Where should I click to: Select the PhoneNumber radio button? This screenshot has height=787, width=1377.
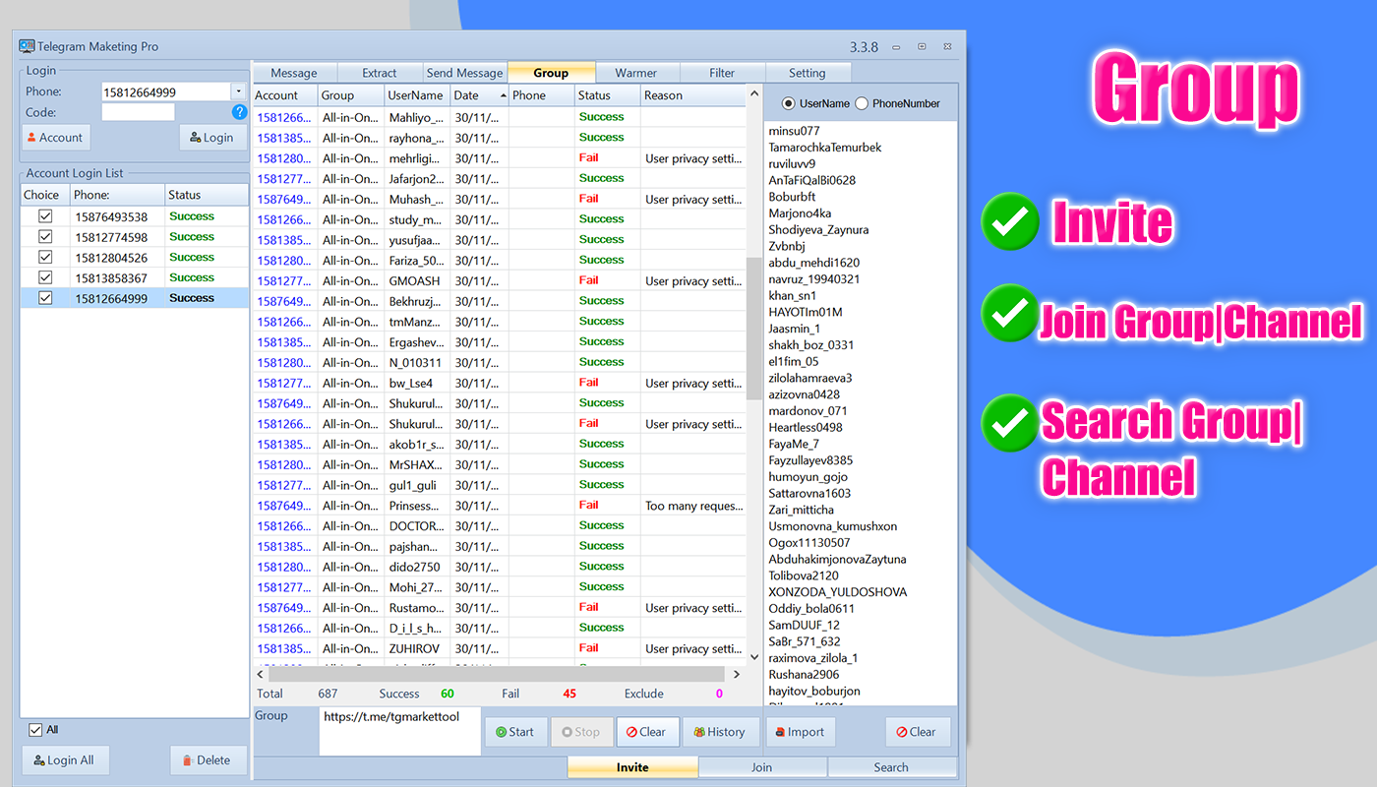pyautogui.click(x=862, y=103)
